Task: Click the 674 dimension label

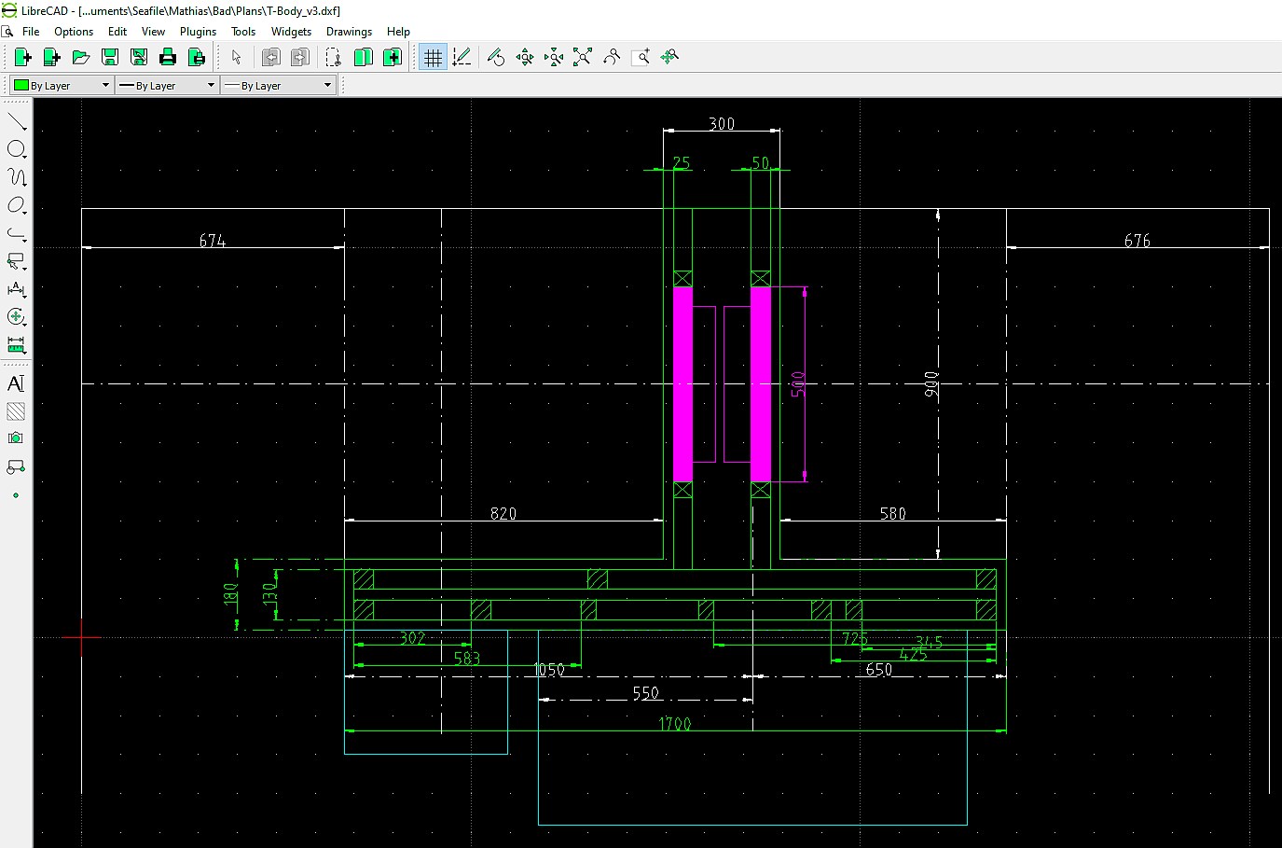Action: [x=213, y=241]
